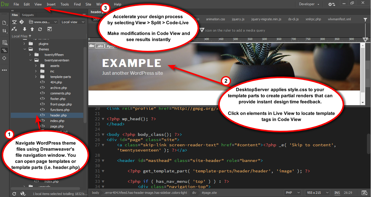Open the 955 x 215 window size dropdown
Image resolution: width=371 pixels, height=197 pixels.
(317, 193)
